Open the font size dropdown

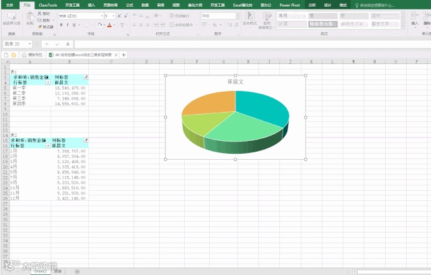(x=113, y=16)
